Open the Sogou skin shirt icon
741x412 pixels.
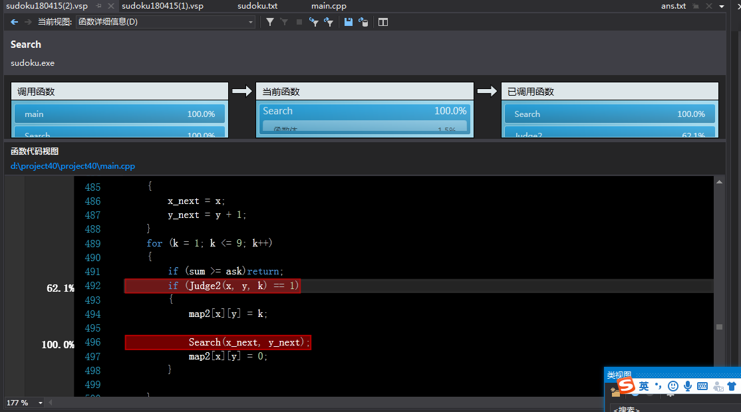pyautogui.click(x=732, y=386)
